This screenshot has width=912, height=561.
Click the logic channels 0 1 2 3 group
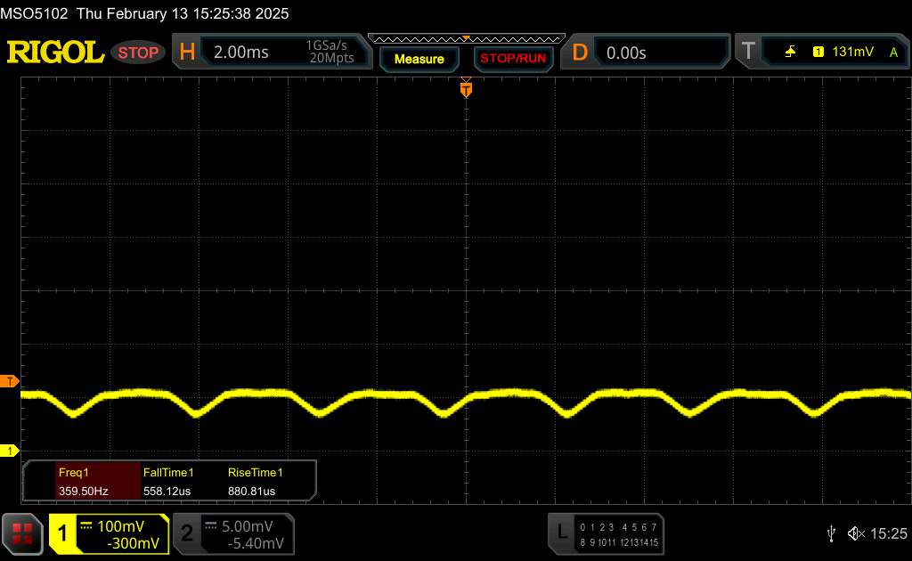point(597,527)
